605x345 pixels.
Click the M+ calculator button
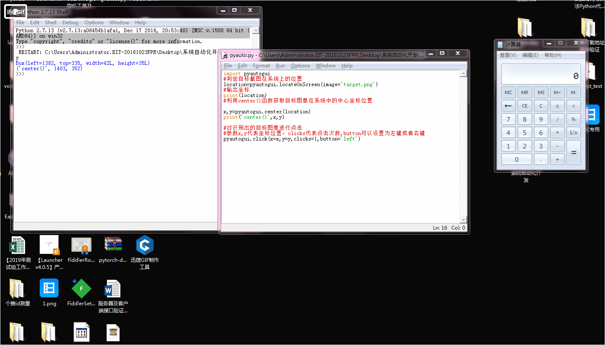[557, 92]
